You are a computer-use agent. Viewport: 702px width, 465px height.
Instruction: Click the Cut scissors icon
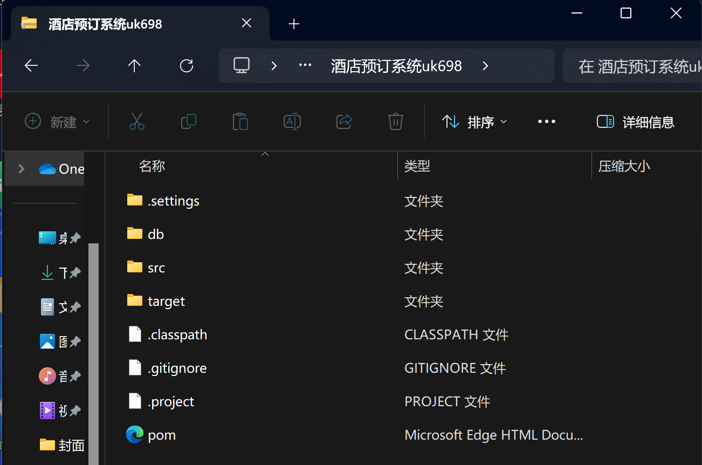click(137, 121)
